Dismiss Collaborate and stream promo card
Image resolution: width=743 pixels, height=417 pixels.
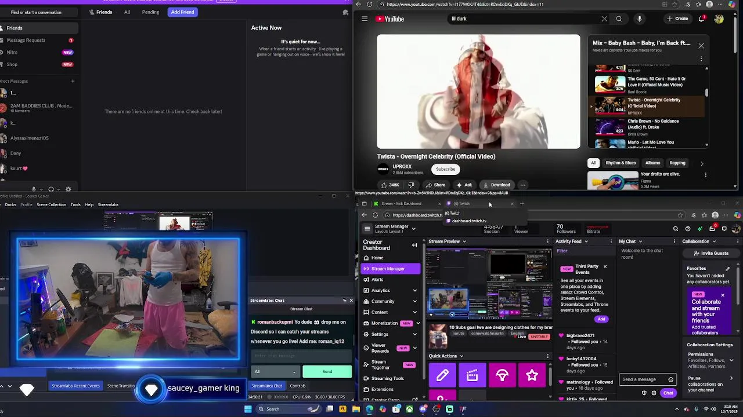pos(723,295)
